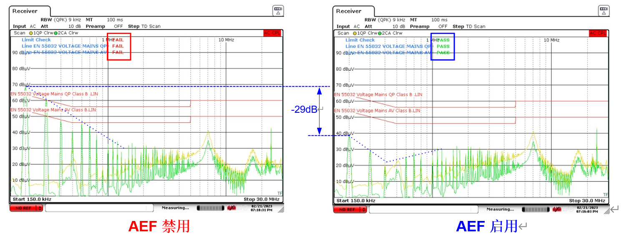Click the NO REF stepper arrows on left
Screen dimensions: 624x238
click(x=40, y=208)
